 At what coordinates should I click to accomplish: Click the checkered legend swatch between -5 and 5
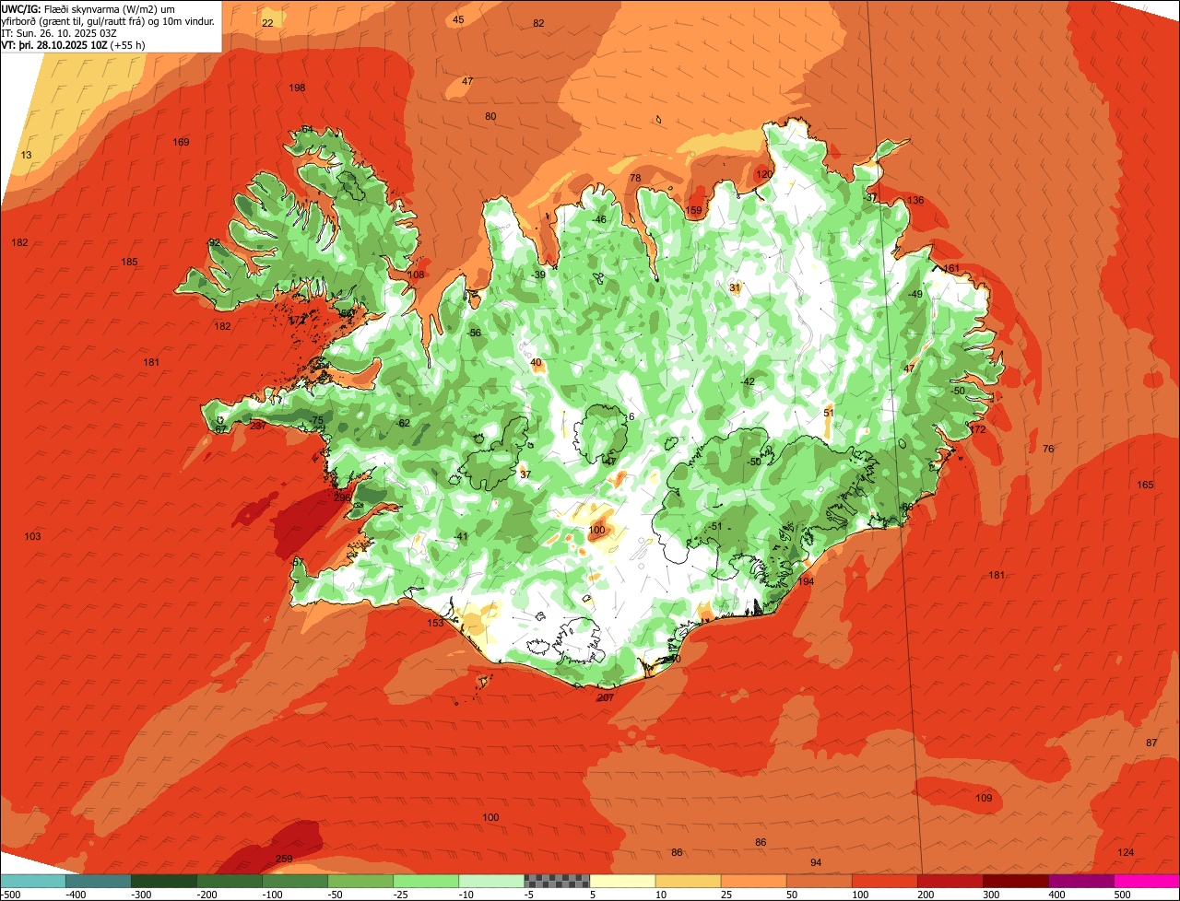pos(556,881)
